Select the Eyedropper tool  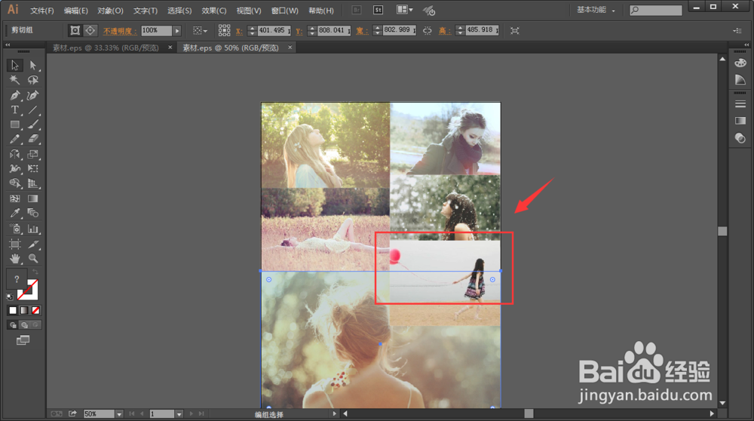(x=15, y=213)
